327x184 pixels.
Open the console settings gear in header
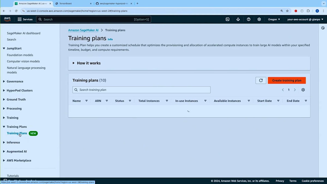pos(259,19)
